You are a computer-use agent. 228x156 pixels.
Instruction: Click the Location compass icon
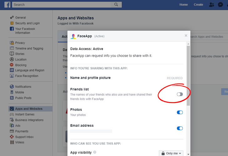tap(12, 59)
